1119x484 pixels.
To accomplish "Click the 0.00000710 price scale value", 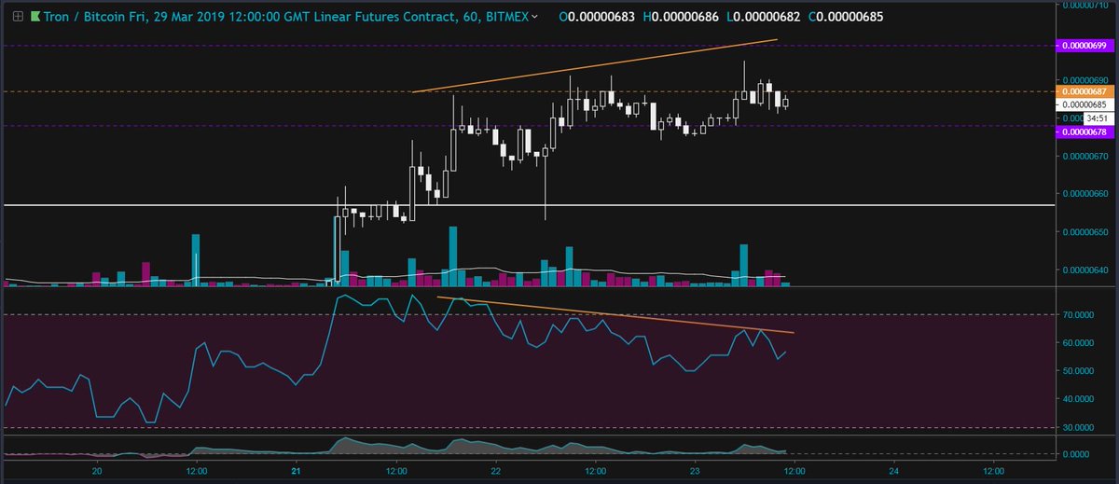I will click(x=1085, y=5).
